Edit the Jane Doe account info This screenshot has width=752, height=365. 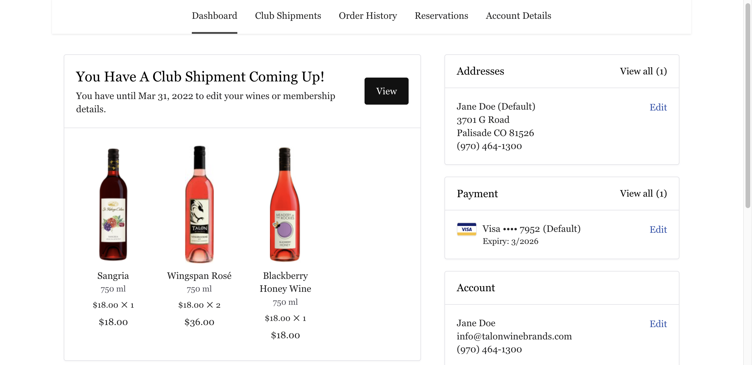(658, 324)
